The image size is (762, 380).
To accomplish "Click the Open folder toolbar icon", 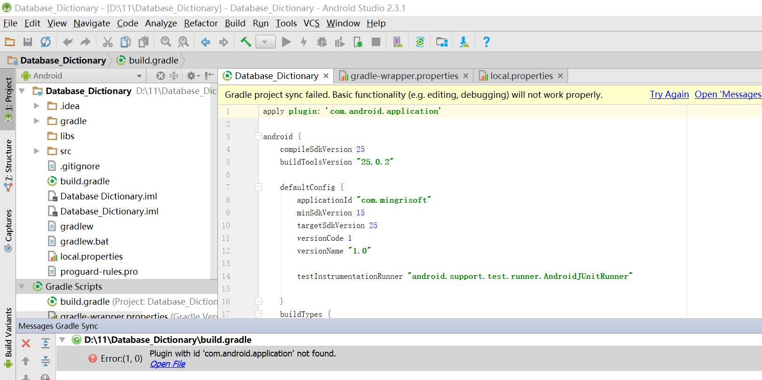I will pyautogui.click(x=10, y=42).
